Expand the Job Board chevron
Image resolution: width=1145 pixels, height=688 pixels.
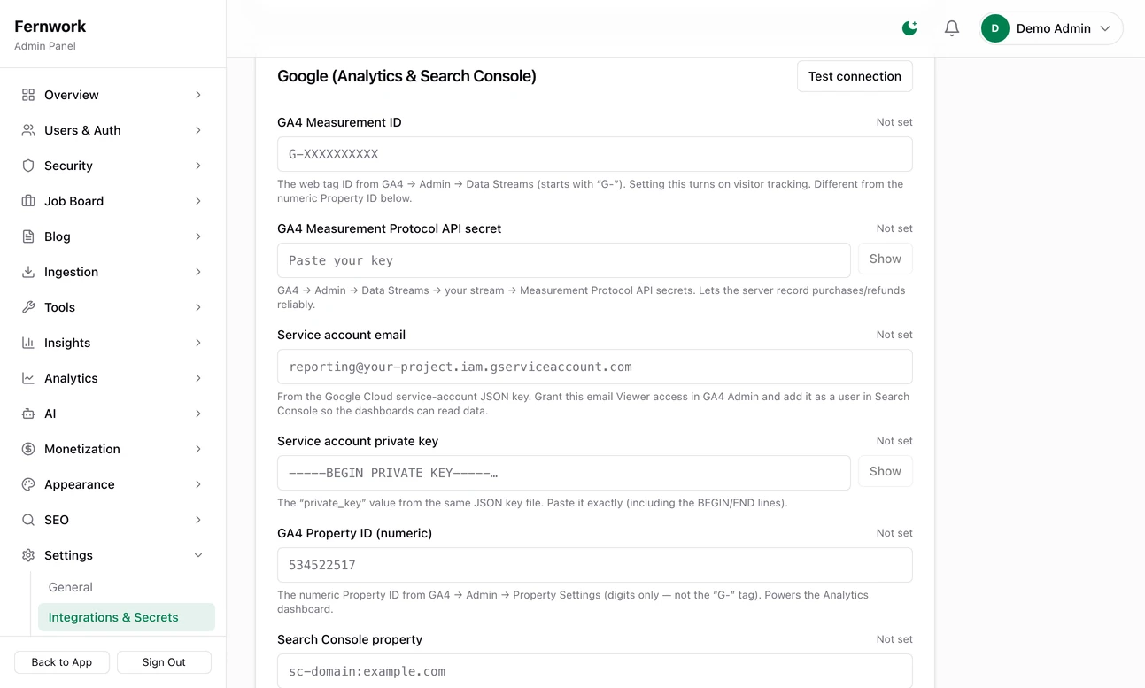[x=198, y=201]
